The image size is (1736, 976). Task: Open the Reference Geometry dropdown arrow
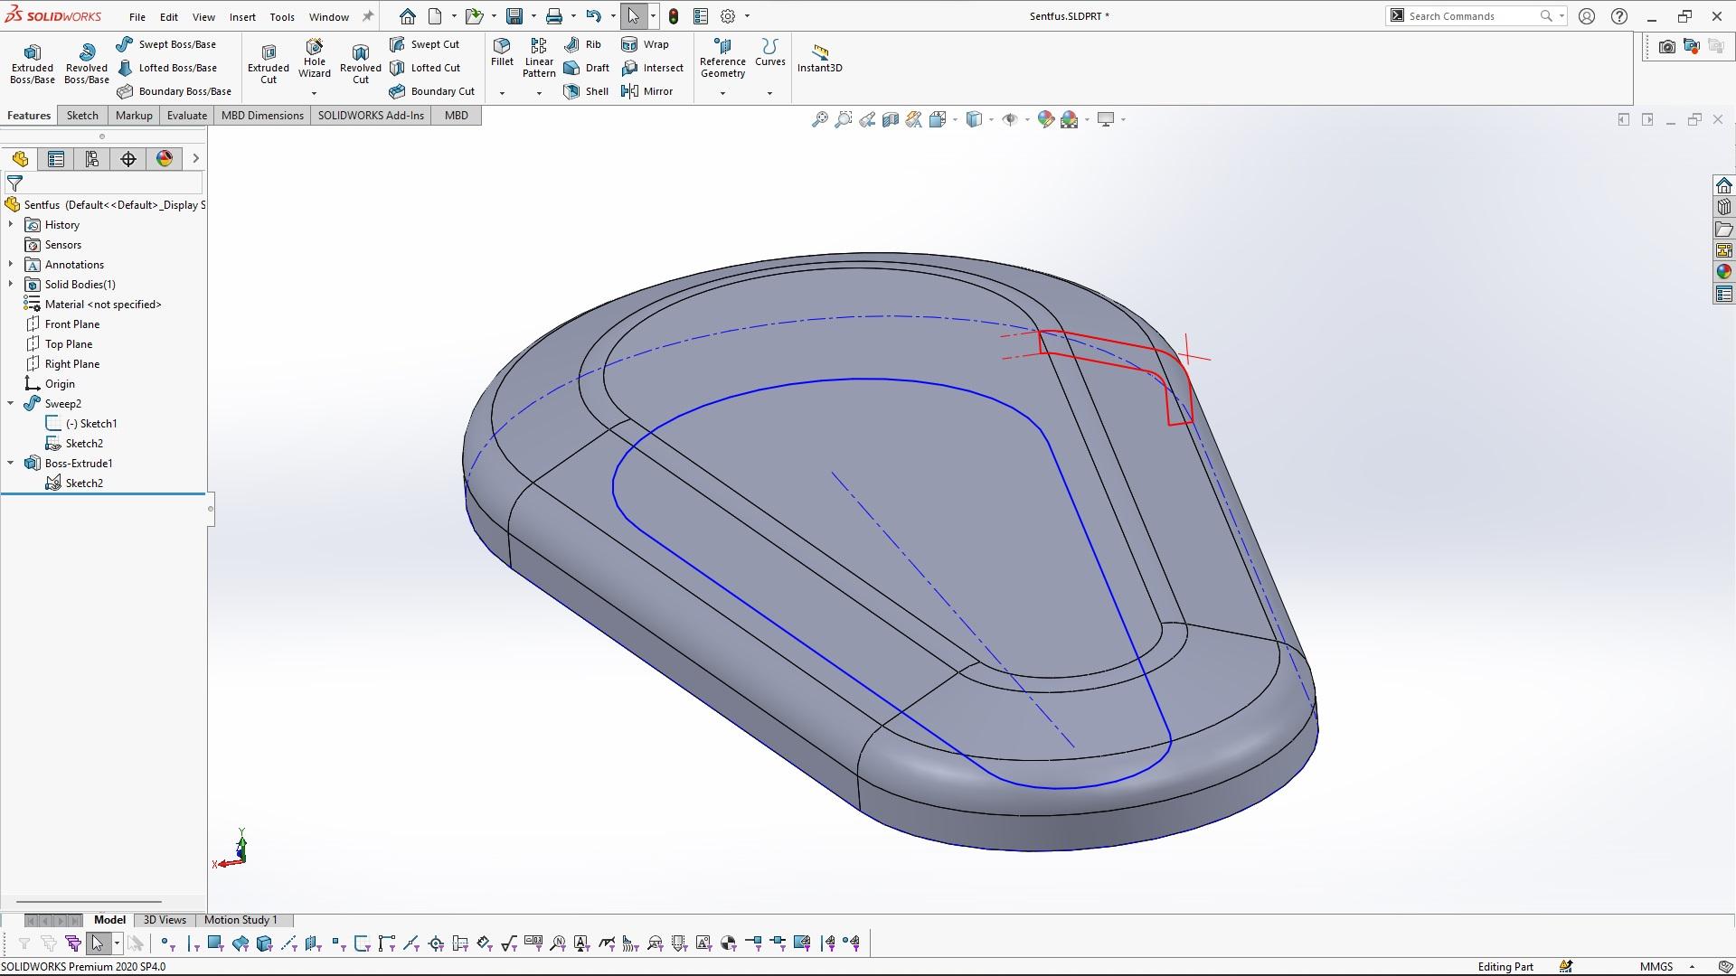[722, 93]
